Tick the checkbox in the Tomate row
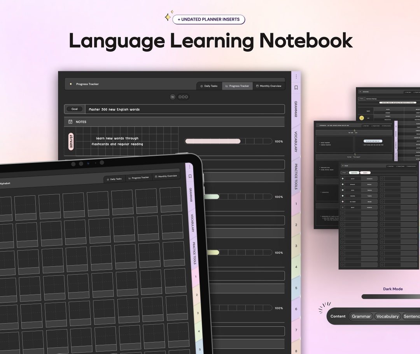The width and height of the screenshot is (420, 354). point(343,196)
